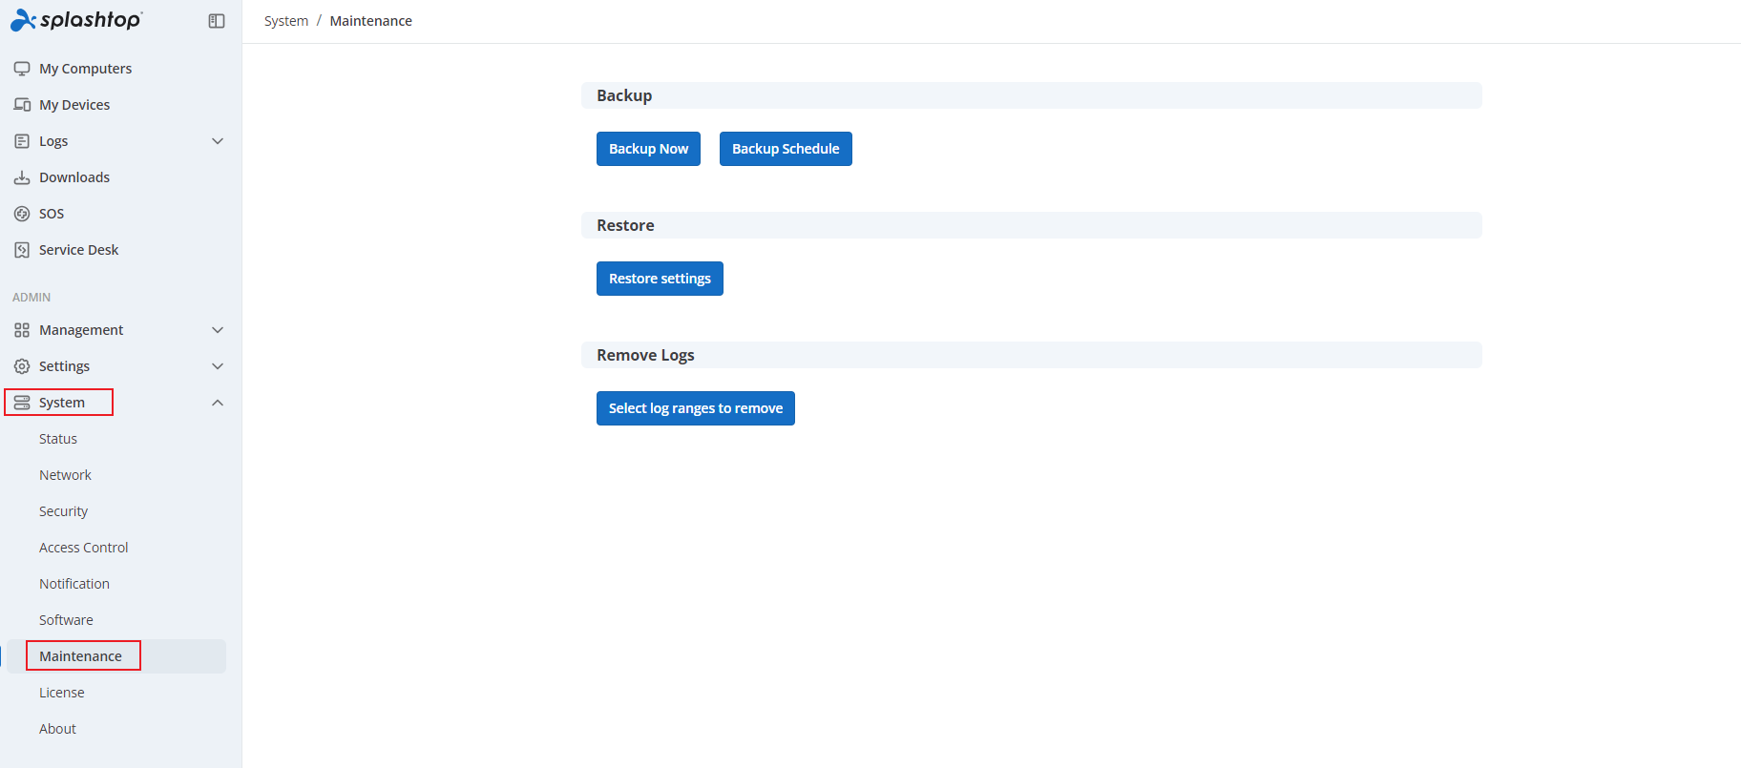Click the My Devices icon
The width and height of the screenshot is (1741, 768).
[x=22, y=105]
